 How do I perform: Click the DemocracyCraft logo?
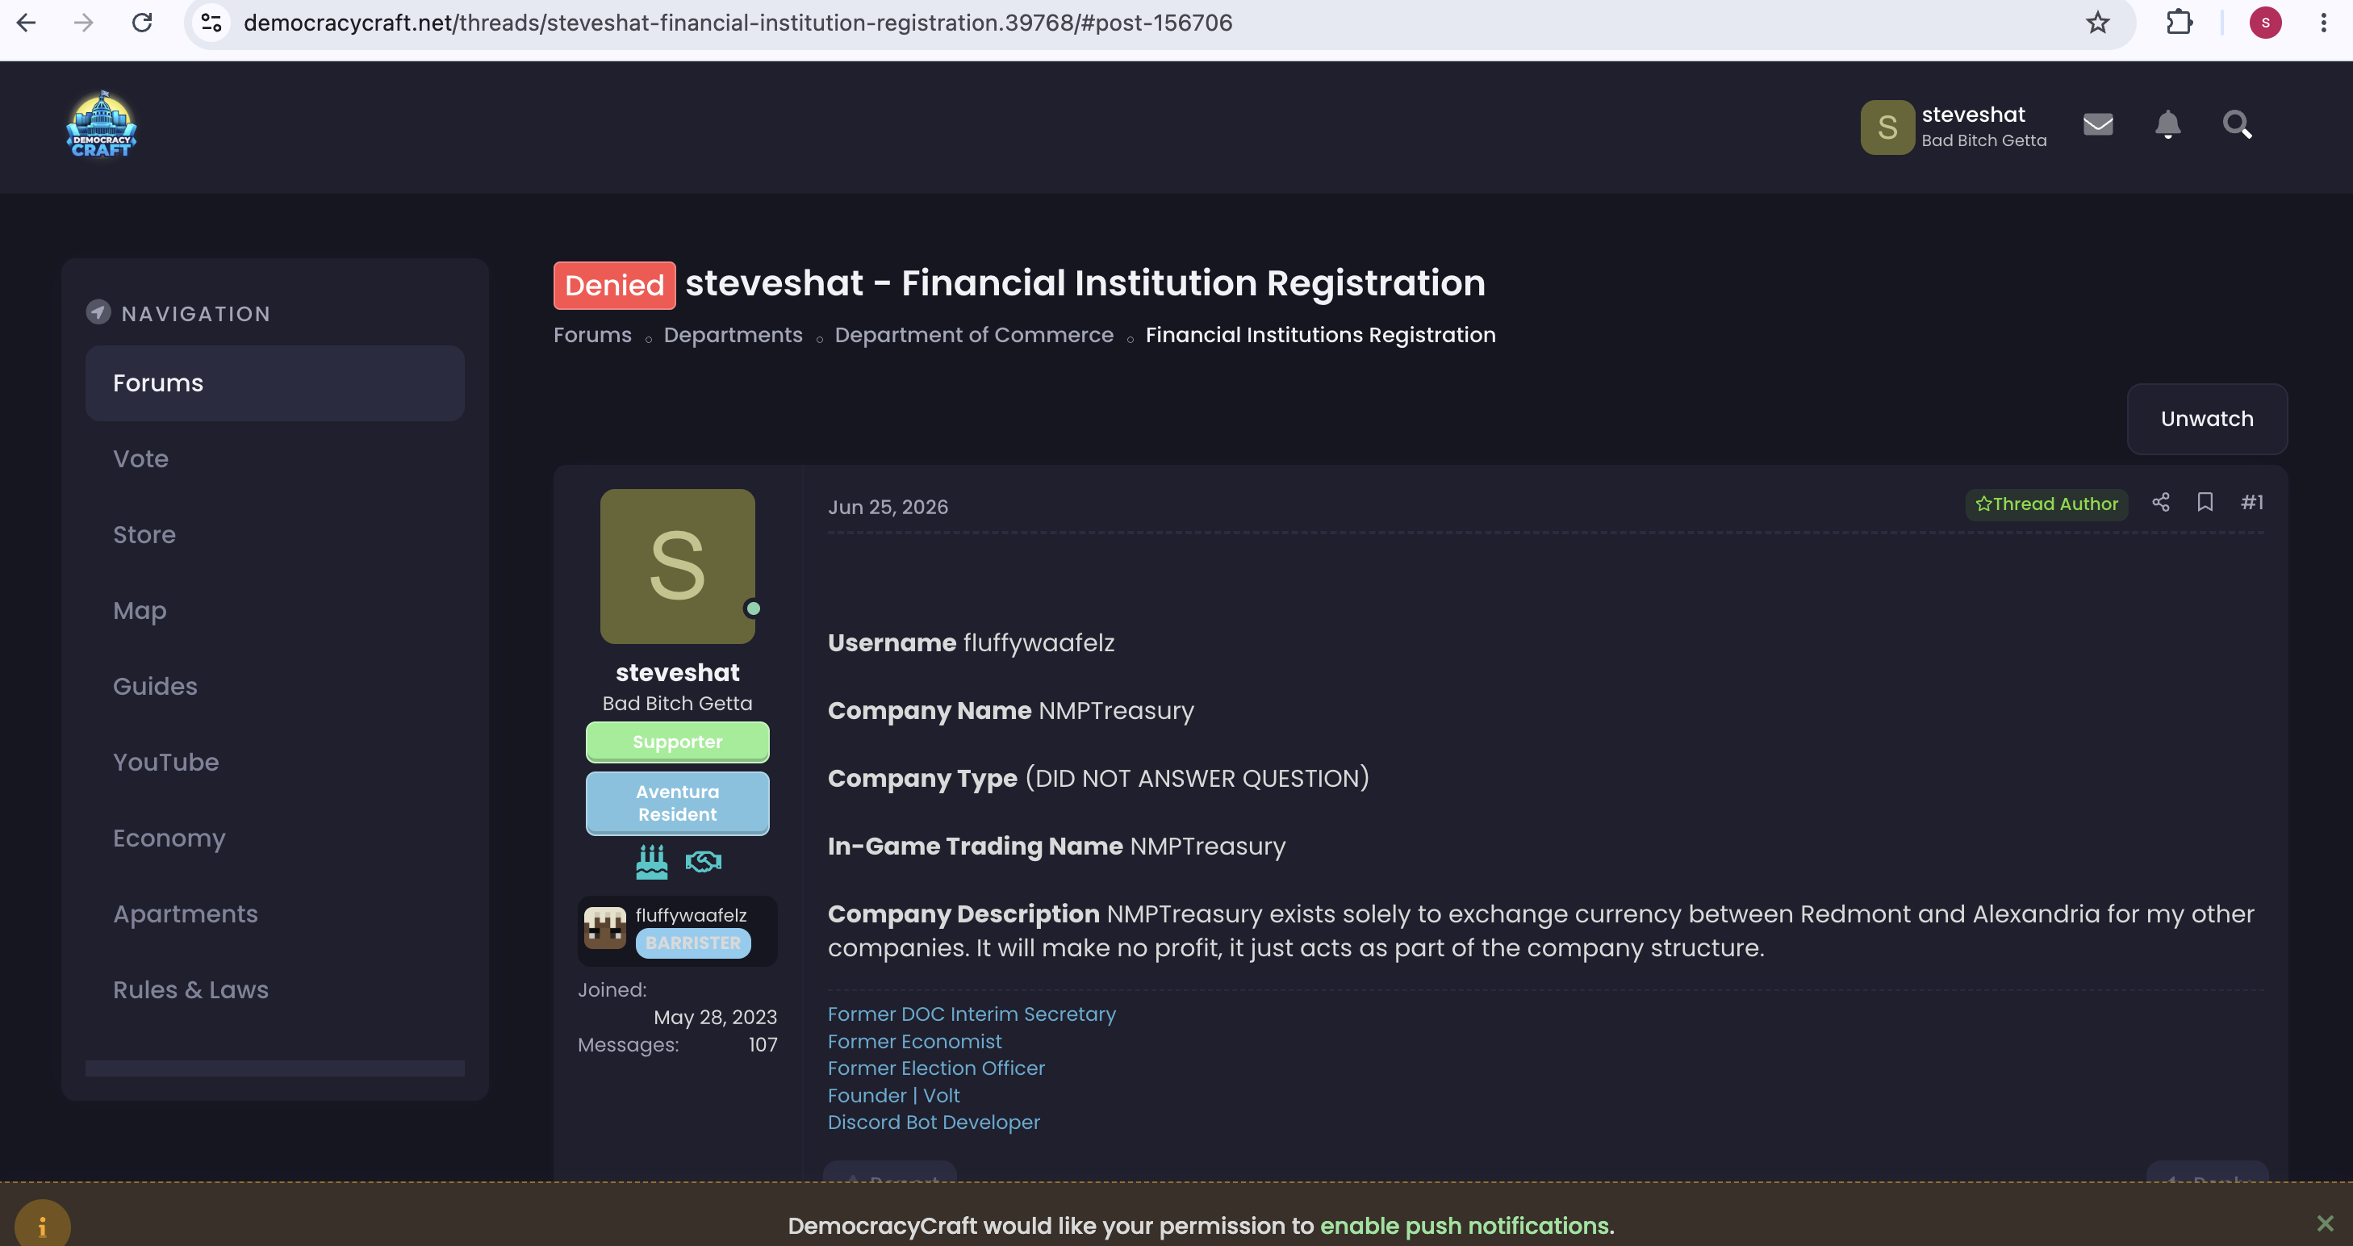(102, 124)
